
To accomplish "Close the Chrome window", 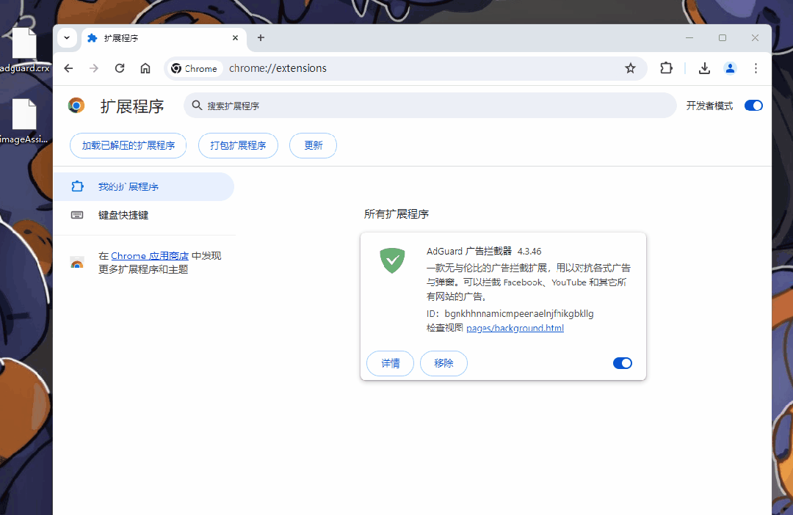I will 755,38.
